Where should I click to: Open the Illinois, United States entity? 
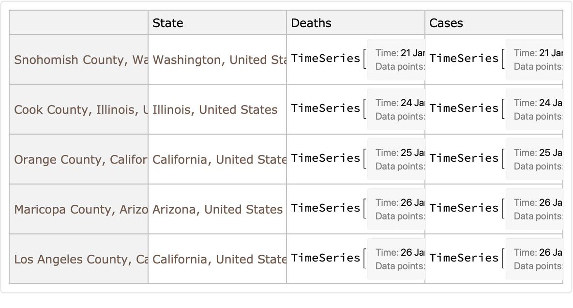[215, 109]
